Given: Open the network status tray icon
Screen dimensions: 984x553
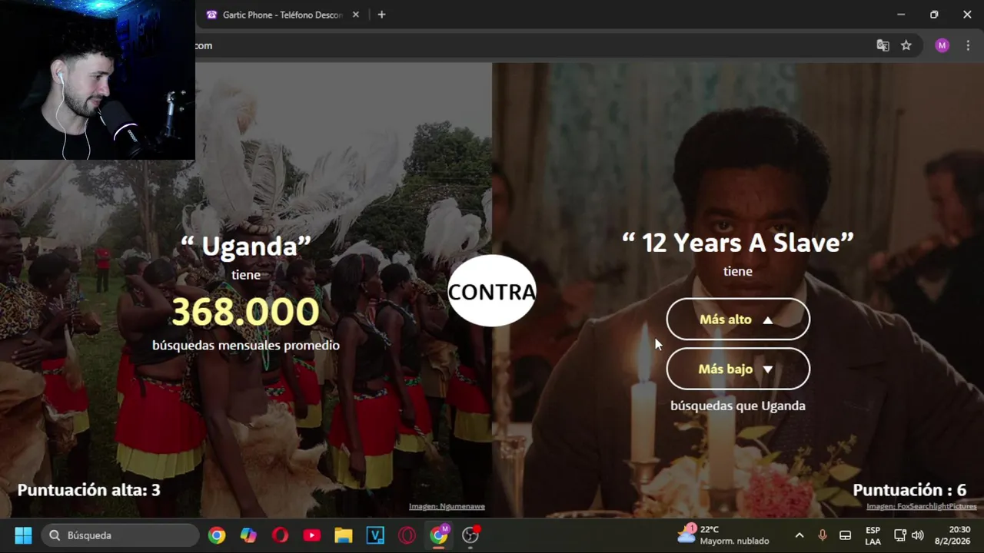Looking at the screenshot, I should tap(900, 535).
